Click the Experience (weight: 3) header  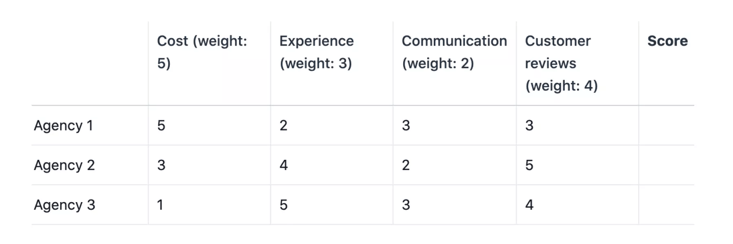(x=316, y=52)
